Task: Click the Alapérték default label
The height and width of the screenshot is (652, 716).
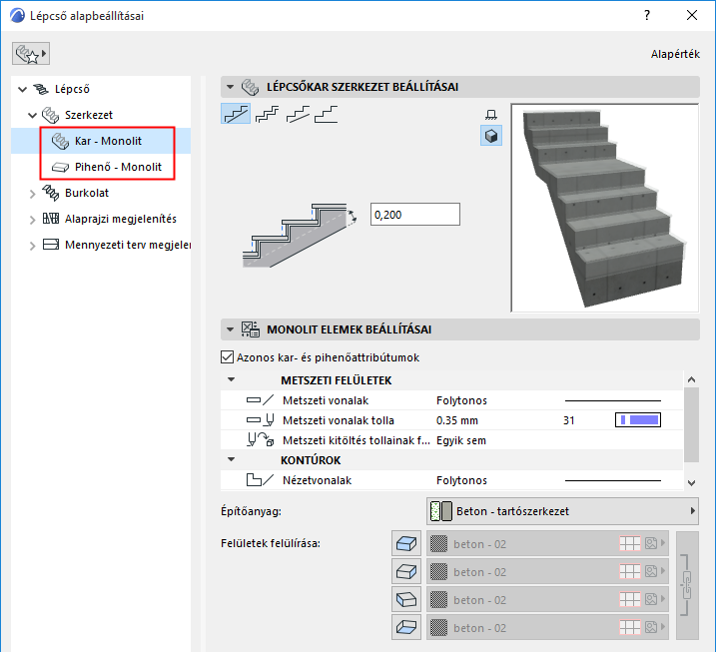Action: tap(675, 54)
